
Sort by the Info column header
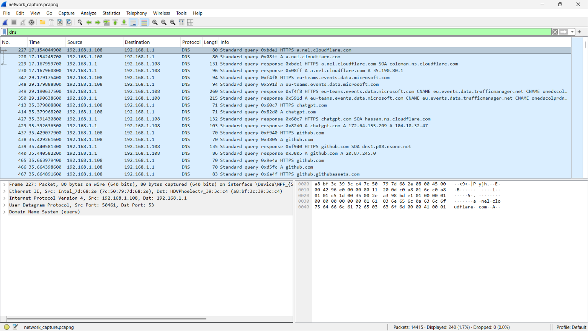(x=394, y=42)
